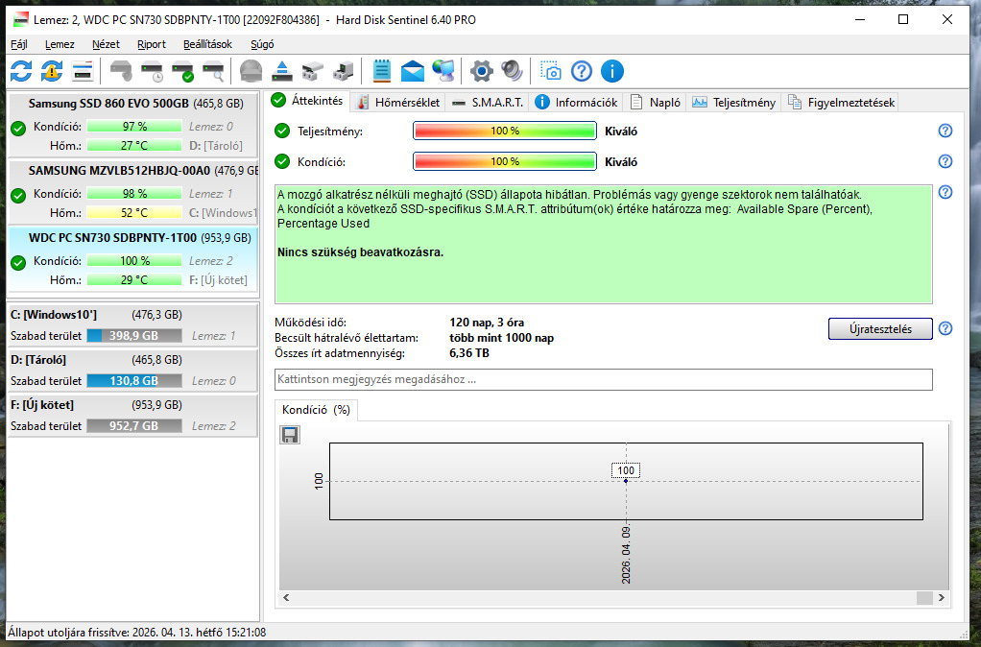Select the SAMSUNG MZVLB512HBJQ-00A0 disk
981x647 pixels.
(132, 192)
